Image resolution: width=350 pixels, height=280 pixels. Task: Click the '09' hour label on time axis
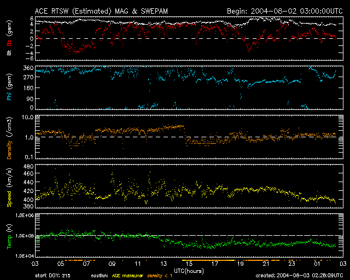click(112, 264)
